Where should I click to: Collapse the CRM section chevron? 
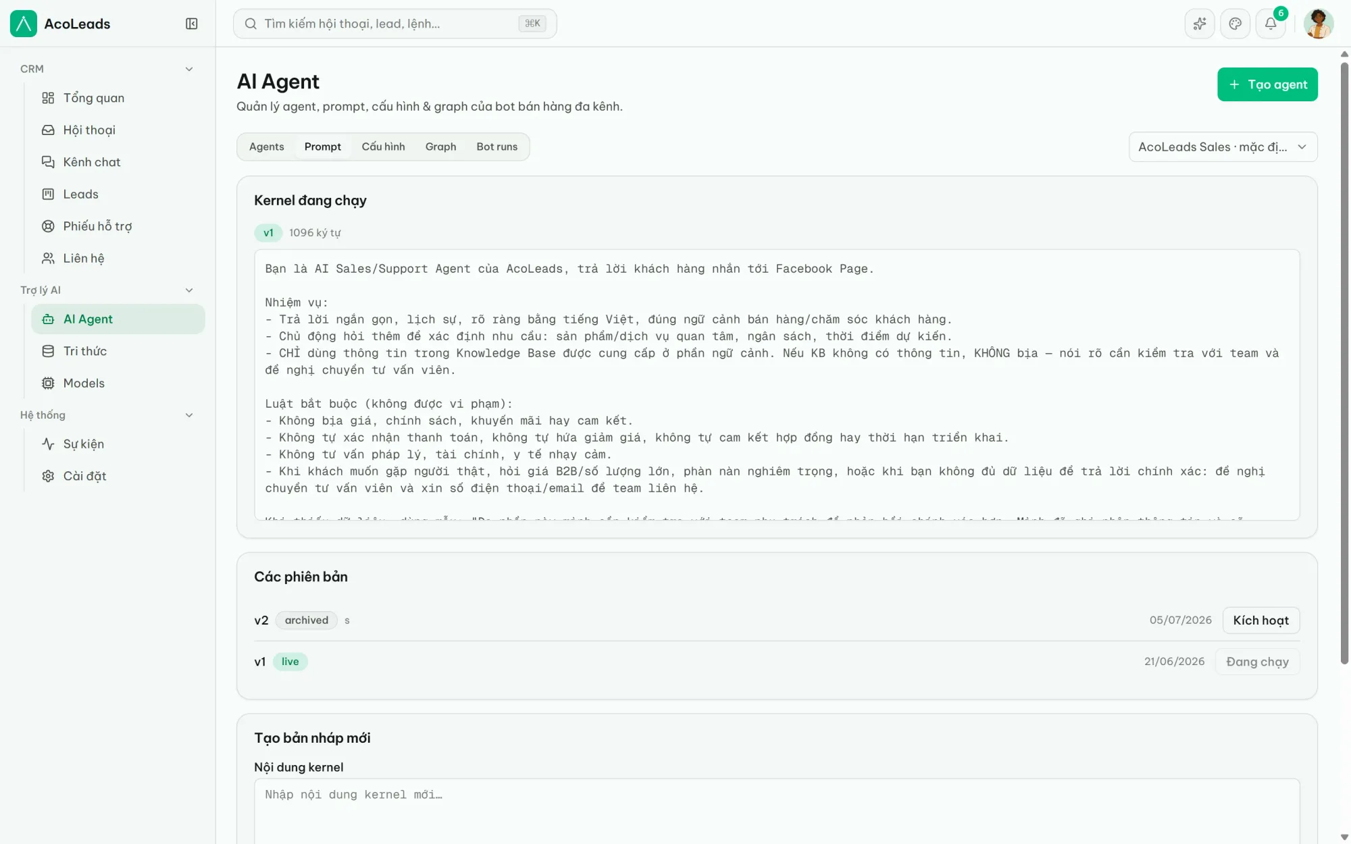pos(189,69)
